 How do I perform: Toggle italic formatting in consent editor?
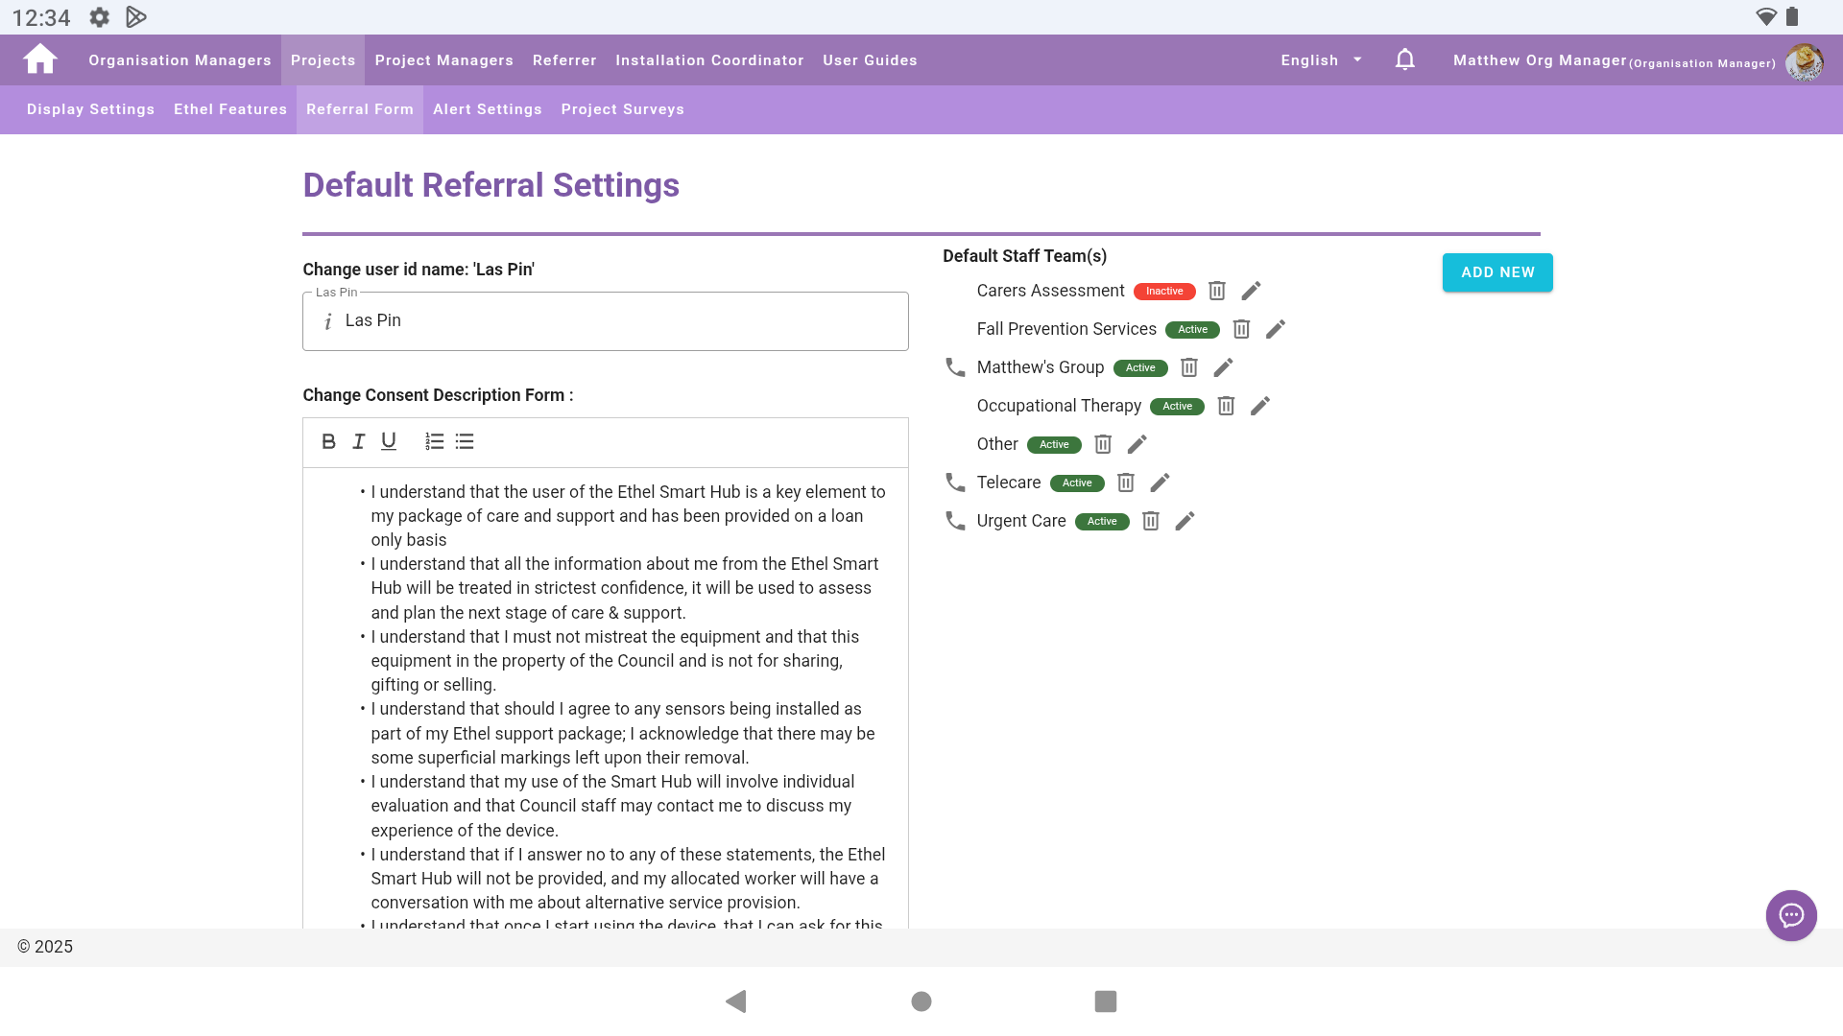point(358,441)
